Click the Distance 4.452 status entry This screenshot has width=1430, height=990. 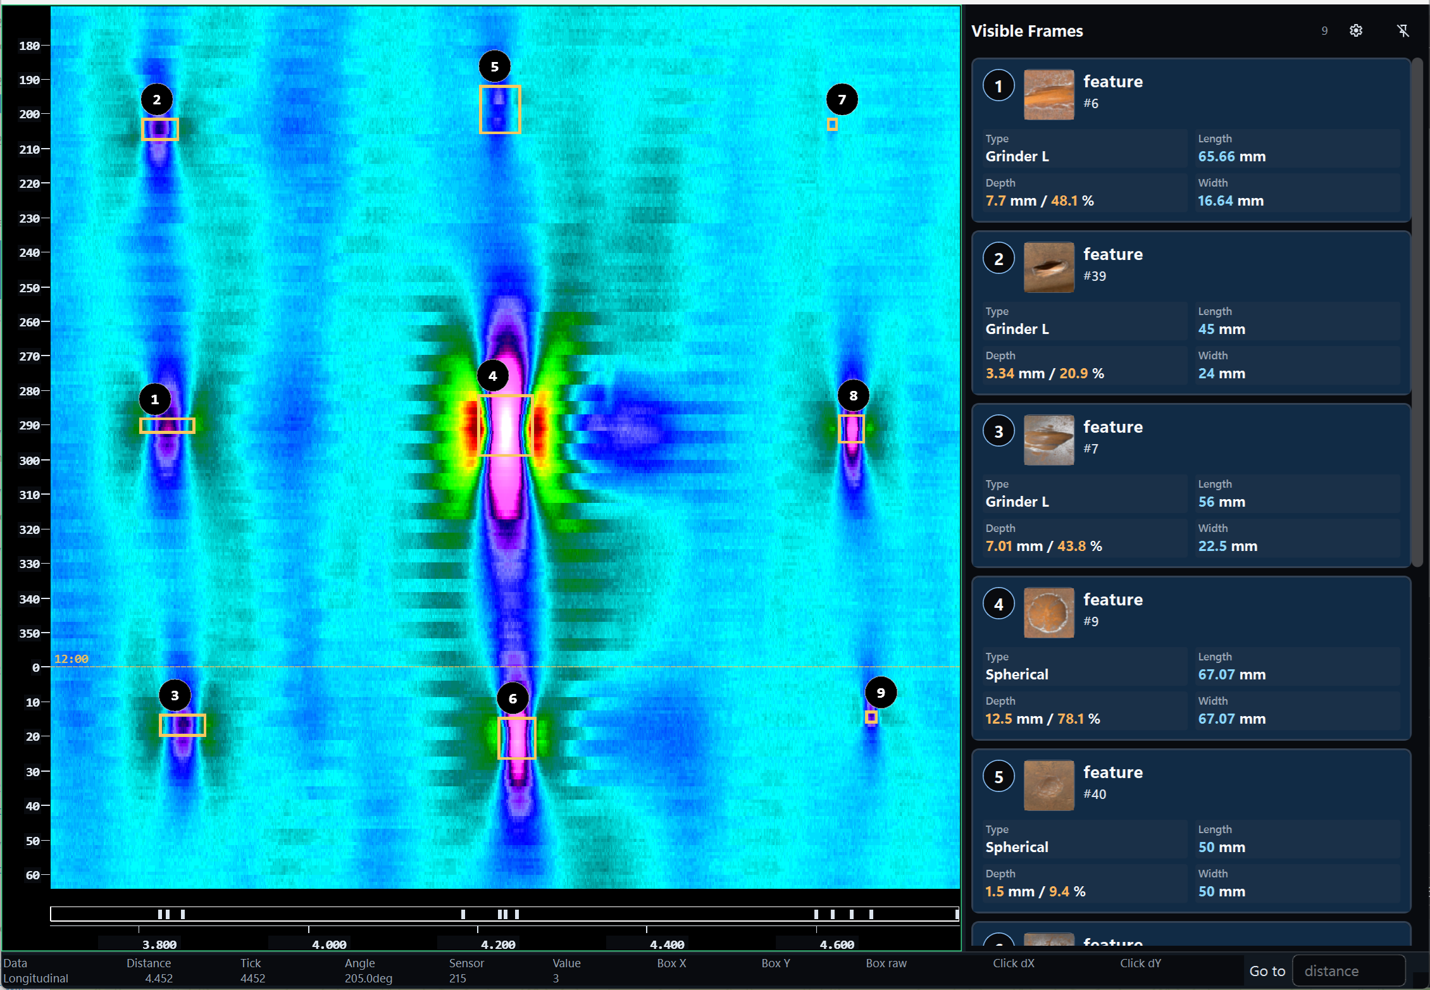coord(149,970)
